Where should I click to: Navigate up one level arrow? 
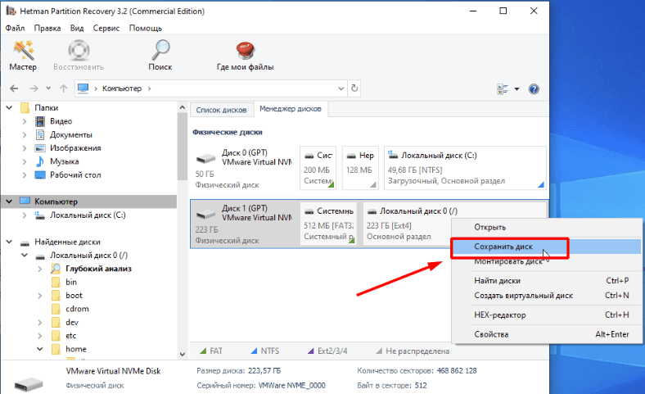click(x=63, y=88)
